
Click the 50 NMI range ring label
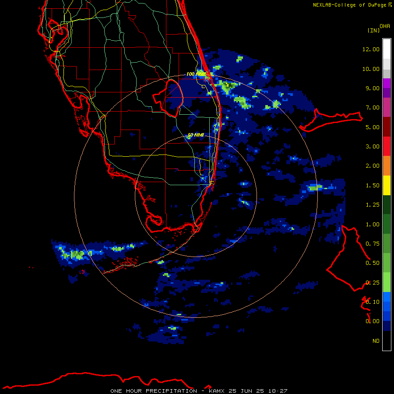click(196, 135)
